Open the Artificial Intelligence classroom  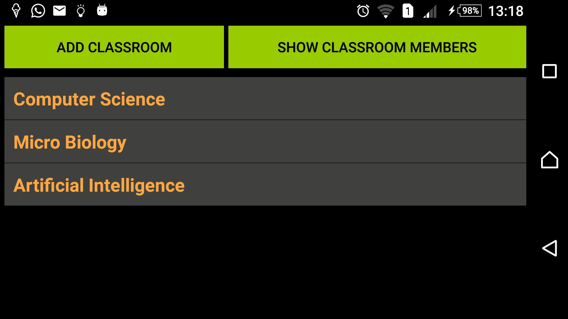click(99, 184)
